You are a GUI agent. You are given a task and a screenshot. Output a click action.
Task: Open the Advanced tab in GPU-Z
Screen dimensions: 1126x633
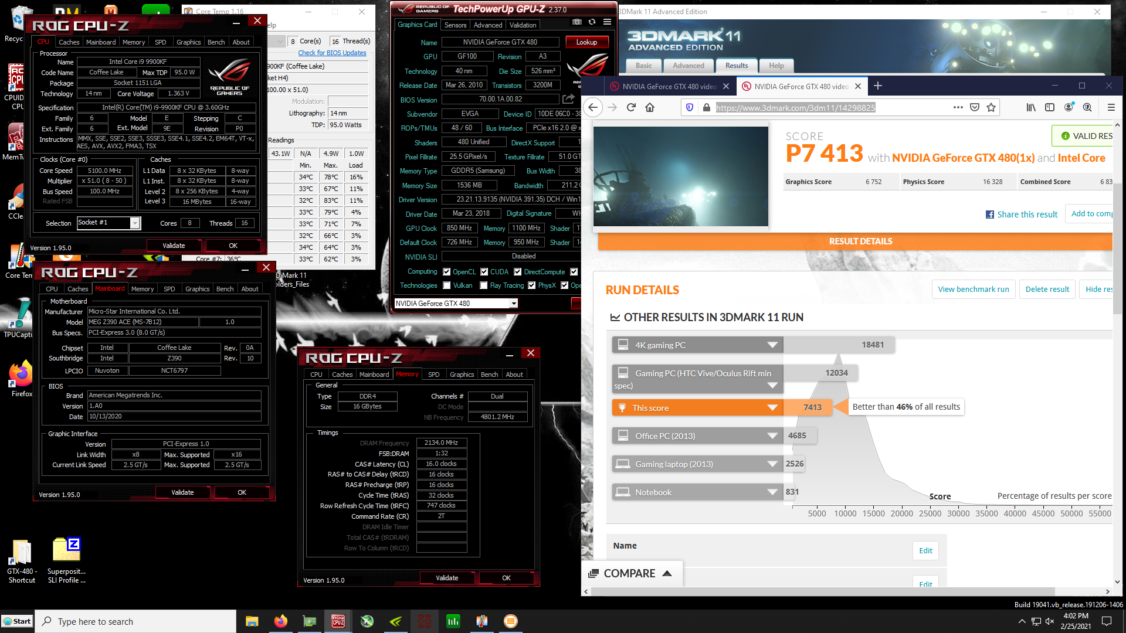(x=488, y=25)
